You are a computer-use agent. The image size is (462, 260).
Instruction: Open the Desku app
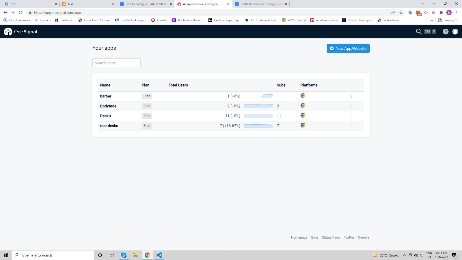pos(105,116)
